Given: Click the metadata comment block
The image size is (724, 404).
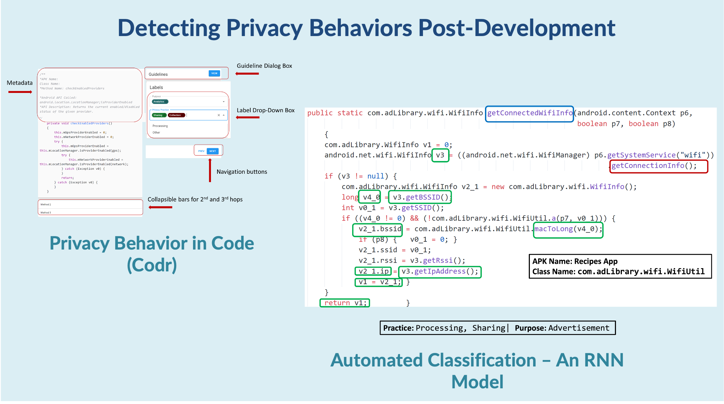Looking at the screenshot, I should (89, 95).
